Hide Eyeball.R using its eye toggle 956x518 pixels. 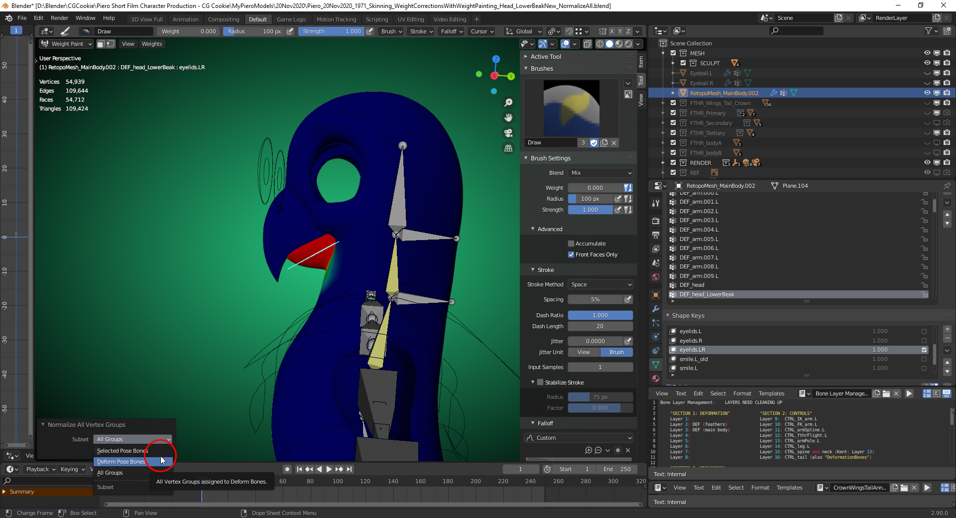coord(927,83)
